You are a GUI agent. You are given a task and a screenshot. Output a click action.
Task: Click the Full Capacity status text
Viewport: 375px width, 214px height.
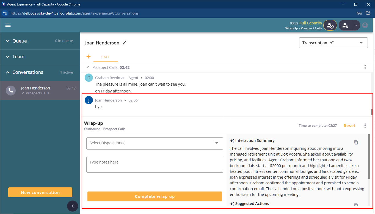coord(311,23)
